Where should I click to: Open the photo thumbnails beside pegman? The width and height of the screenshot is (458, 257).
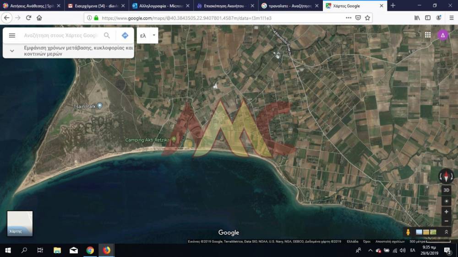pos(426,232)
